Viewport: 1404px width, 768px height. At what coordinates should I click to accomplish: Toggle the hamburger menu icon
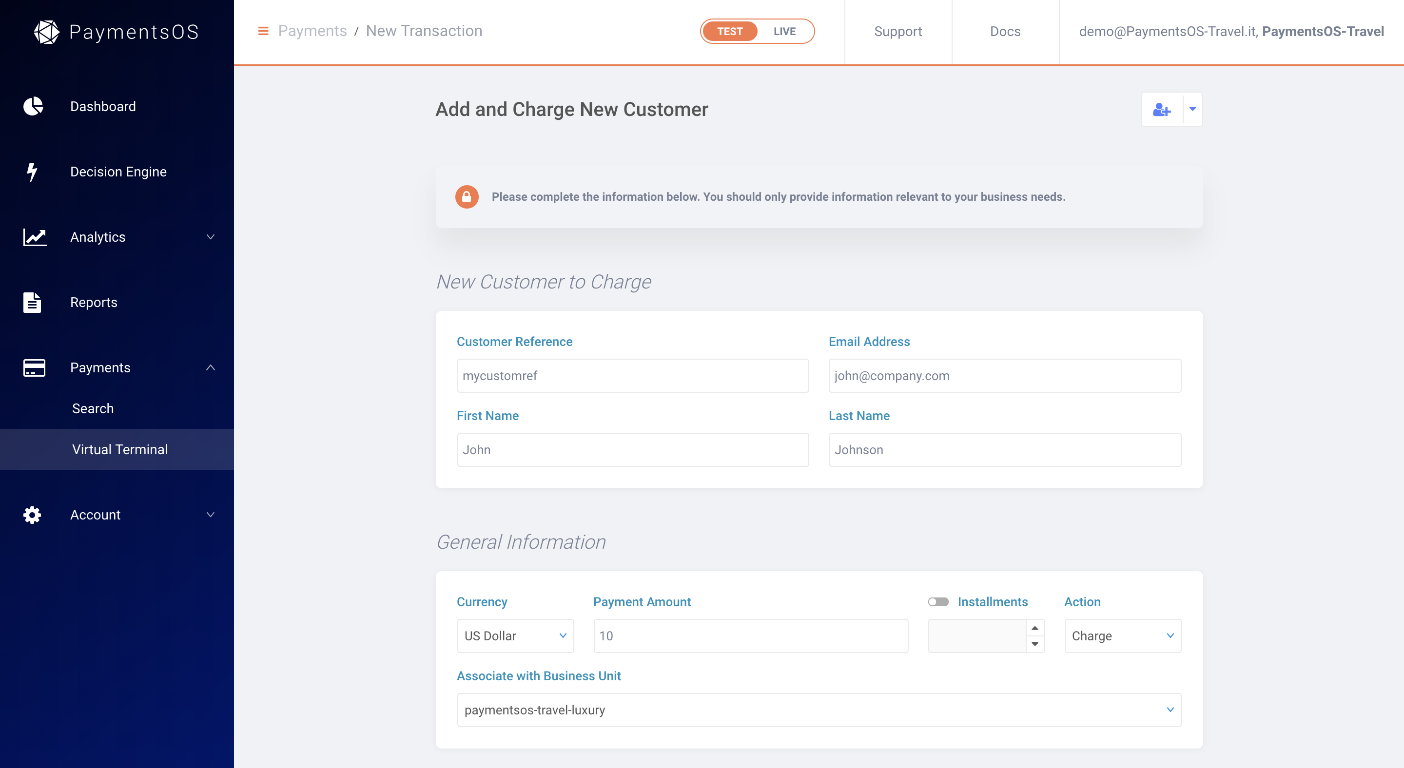(263, 31)
